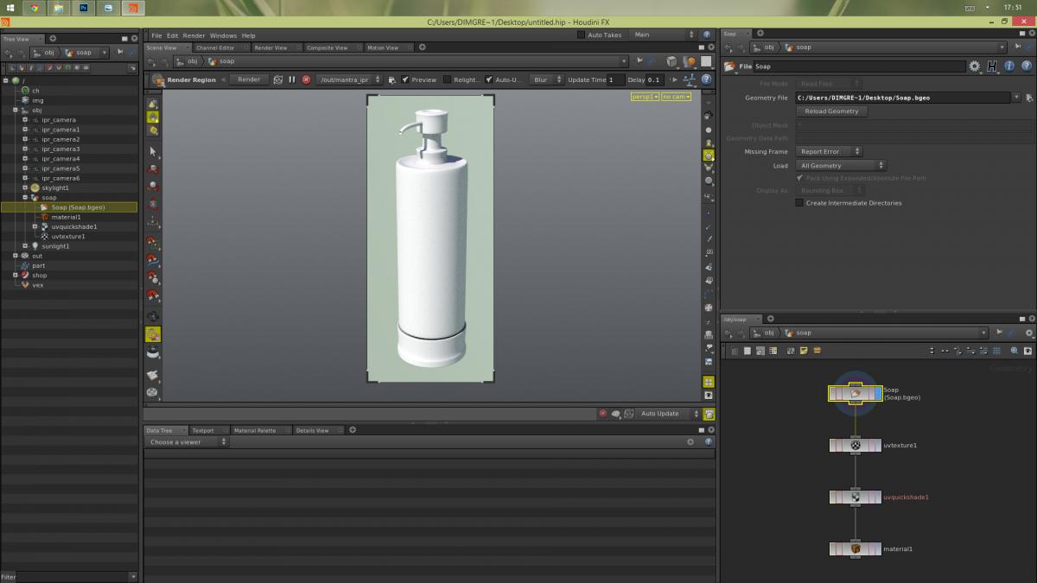
Task: Click the Update Time input field
Action: 616,79
